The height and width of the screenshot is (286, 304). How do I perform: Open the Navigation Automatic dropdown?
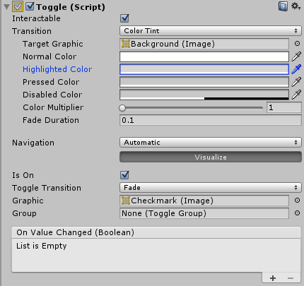click(x=211, y=143)
